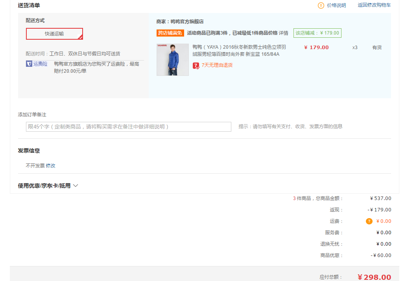This screenshot has width=406, height=281.
Task: Click the 返现 value -¥179.00
Action: tap(379, 210)
